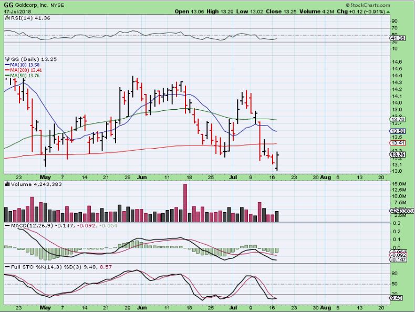415x313 pixels.
Task: Click the High 13.29 value
Action: pyautogui.click(x=220, y=12)
